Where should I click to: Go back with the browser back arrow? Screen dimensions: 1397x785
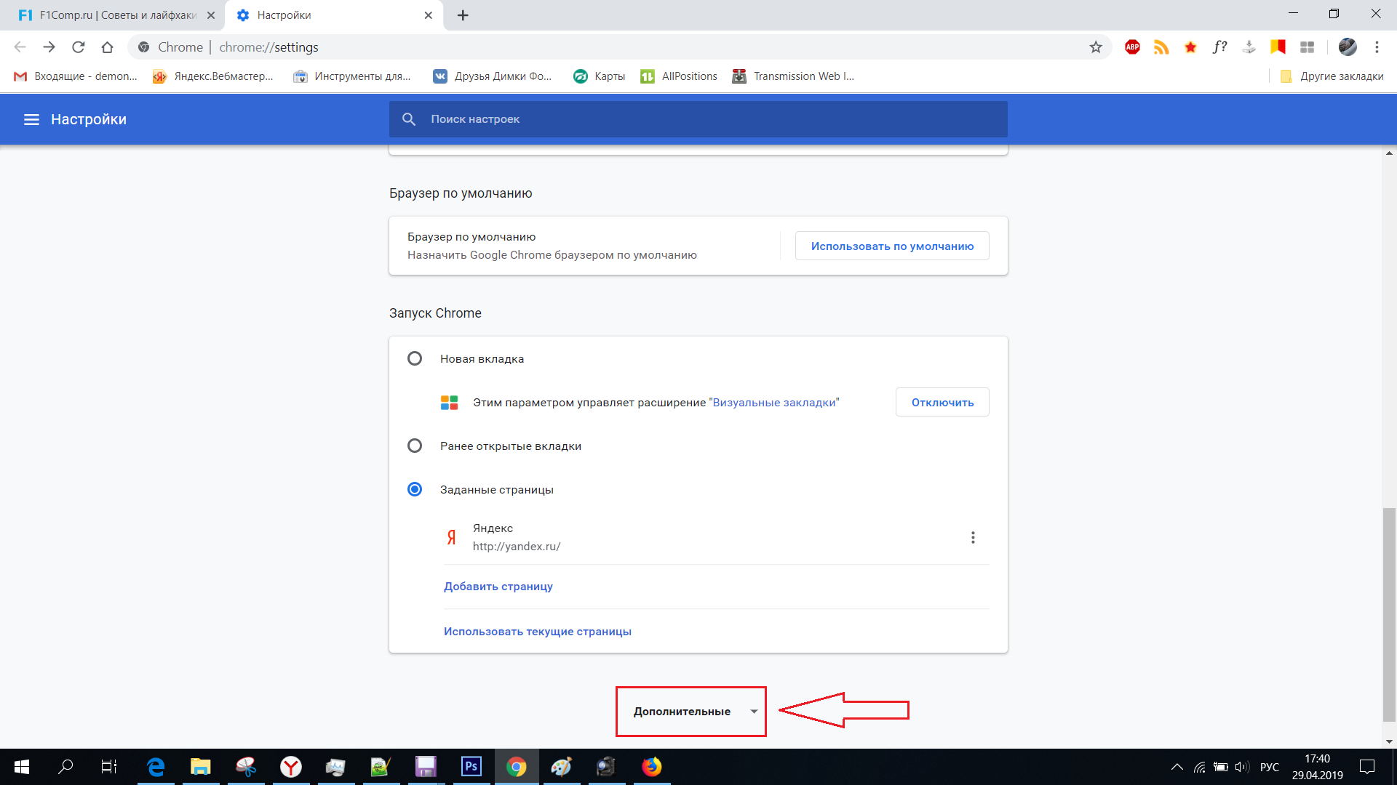(x=20, y=47)
